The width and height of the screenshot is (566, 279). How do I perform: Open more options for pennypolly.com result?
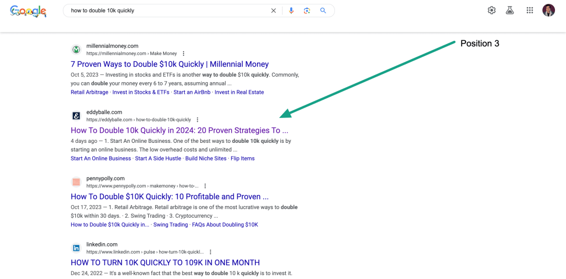coord(205,186)
